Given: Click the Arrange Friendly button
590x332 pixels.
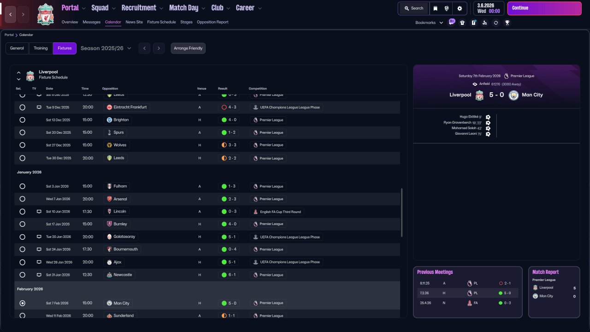Looking at the screenshot, I should point(188,48).
